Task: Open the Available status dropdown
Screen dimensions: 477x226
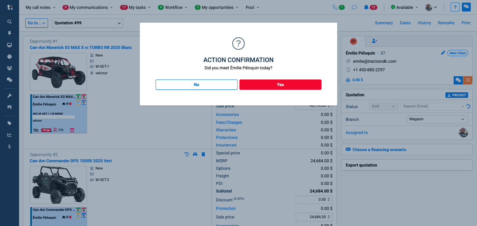Action: (404, 7)
